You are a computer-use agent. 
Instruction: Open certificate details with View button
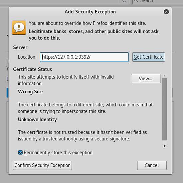146,79
